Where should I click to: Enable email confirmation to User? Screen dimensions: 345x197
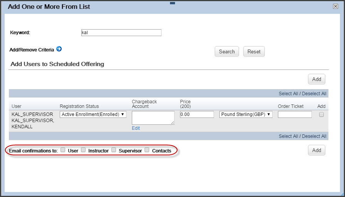click(63, 150)
